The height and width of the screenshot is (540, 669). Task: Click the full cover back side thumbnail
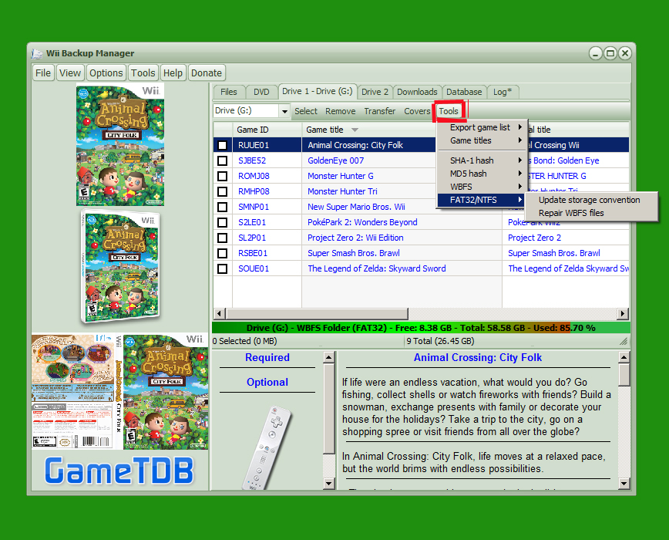(x=72, y=391)
